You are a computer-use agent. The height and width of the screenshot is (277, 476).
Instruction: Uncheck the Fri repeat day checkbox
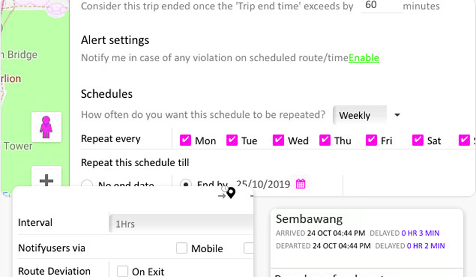371,140
